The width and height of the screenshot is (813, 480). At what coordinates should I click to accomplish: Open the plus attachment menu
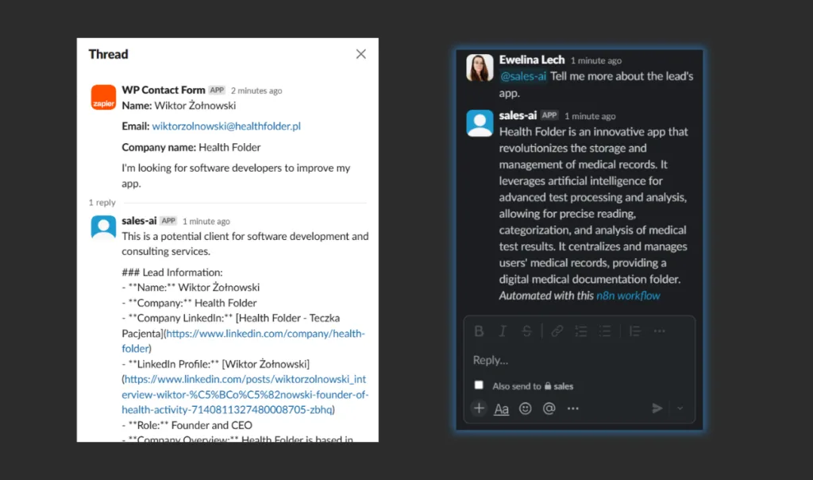[x=479, y=408]
